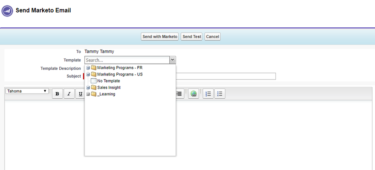Expand the Sales Insight folder
Viewport: 375px width, 170px height.
point(88,88)
